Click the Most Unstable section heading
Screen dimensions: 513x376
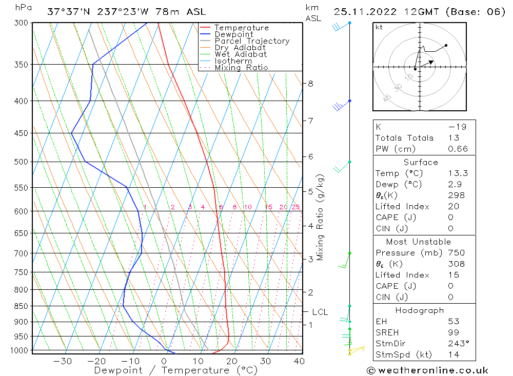419,242
